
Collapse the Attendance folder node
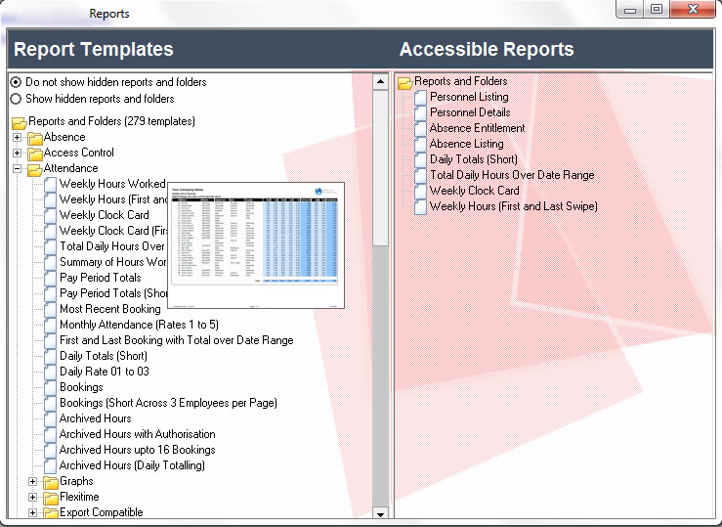[17, 169]
